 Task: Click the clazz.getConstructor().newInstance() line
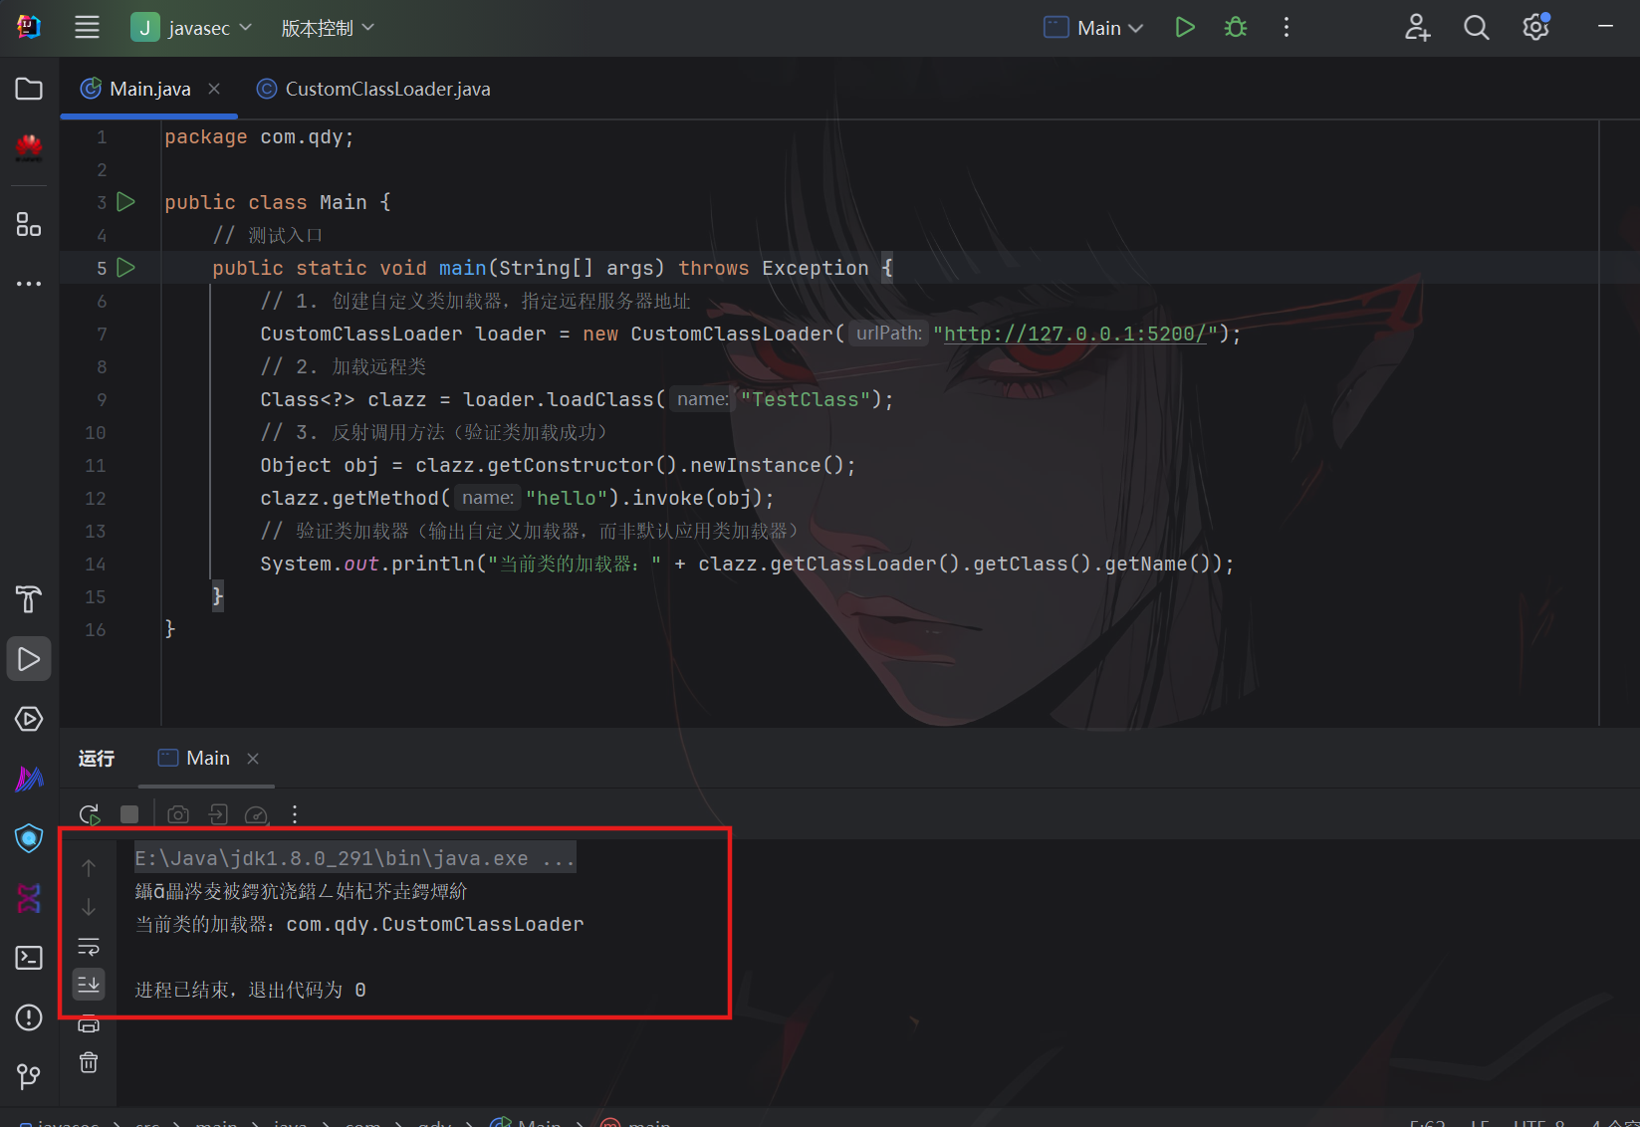tap(558, 465)
